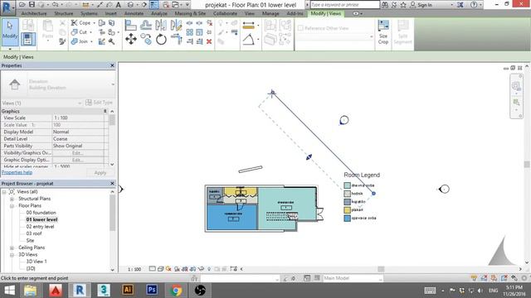Image resolution: width=531 pixels, height=298 pixels.
Task: Click the Windows Start button
Action: coord(9,290)
